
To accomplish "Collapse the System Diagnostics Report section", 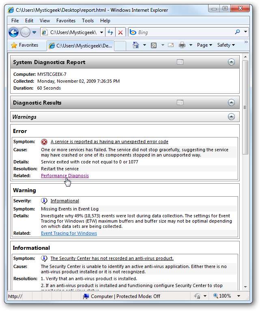I will click(x=231, y=62).
